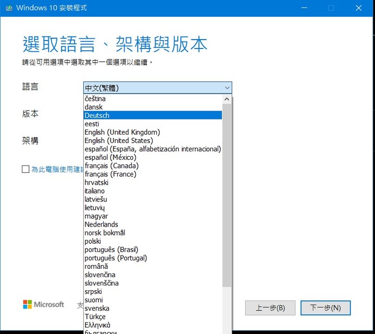Viewport: 375px width, 334px height.
Task: Pick français (Canada) from the list
Action: tap(153, 166)
